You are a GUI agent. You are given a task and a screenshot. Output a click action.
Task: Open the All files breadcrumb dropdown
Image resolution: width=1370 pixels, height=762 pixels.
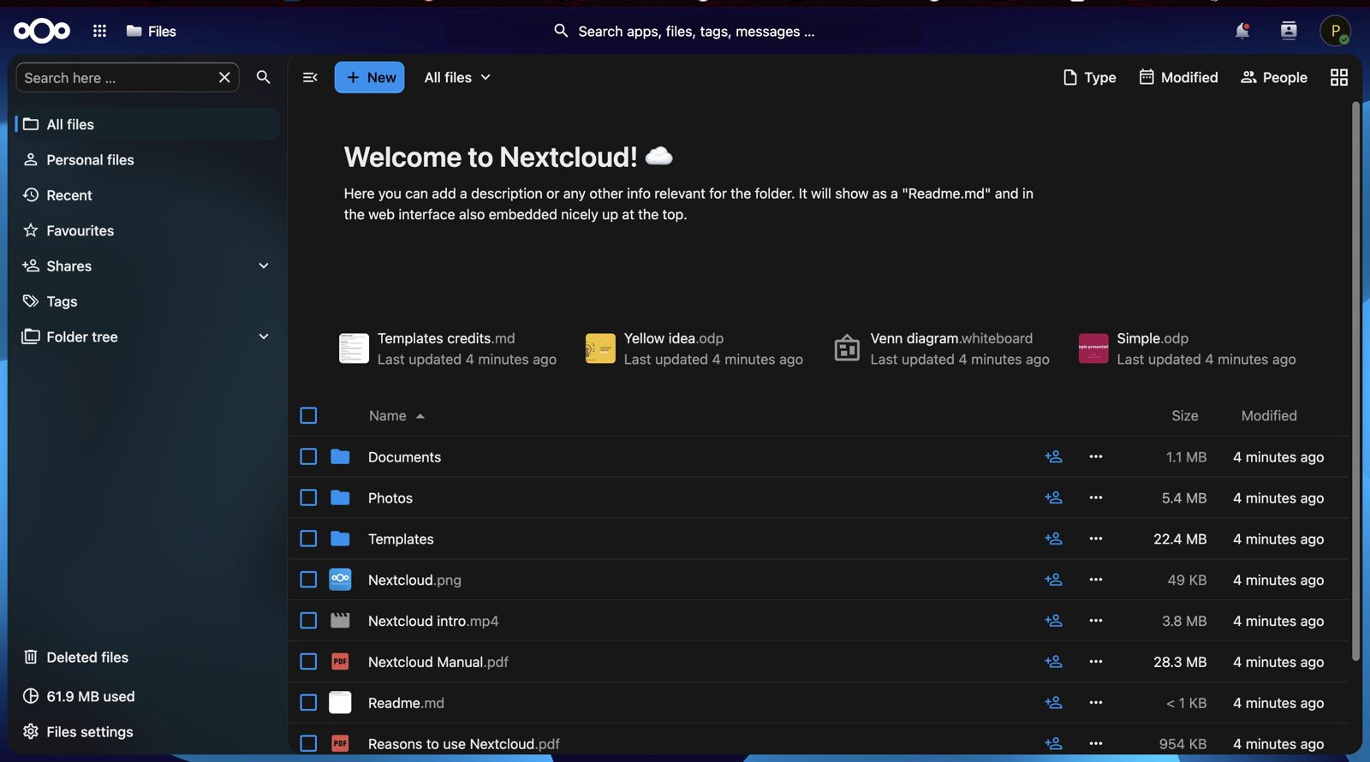coord(457,77)
